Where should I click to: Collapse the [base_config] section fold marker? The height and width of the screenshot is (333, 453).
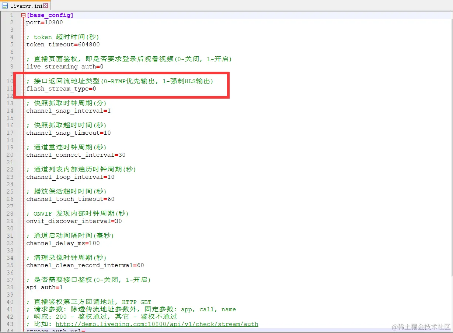(24, 15)
